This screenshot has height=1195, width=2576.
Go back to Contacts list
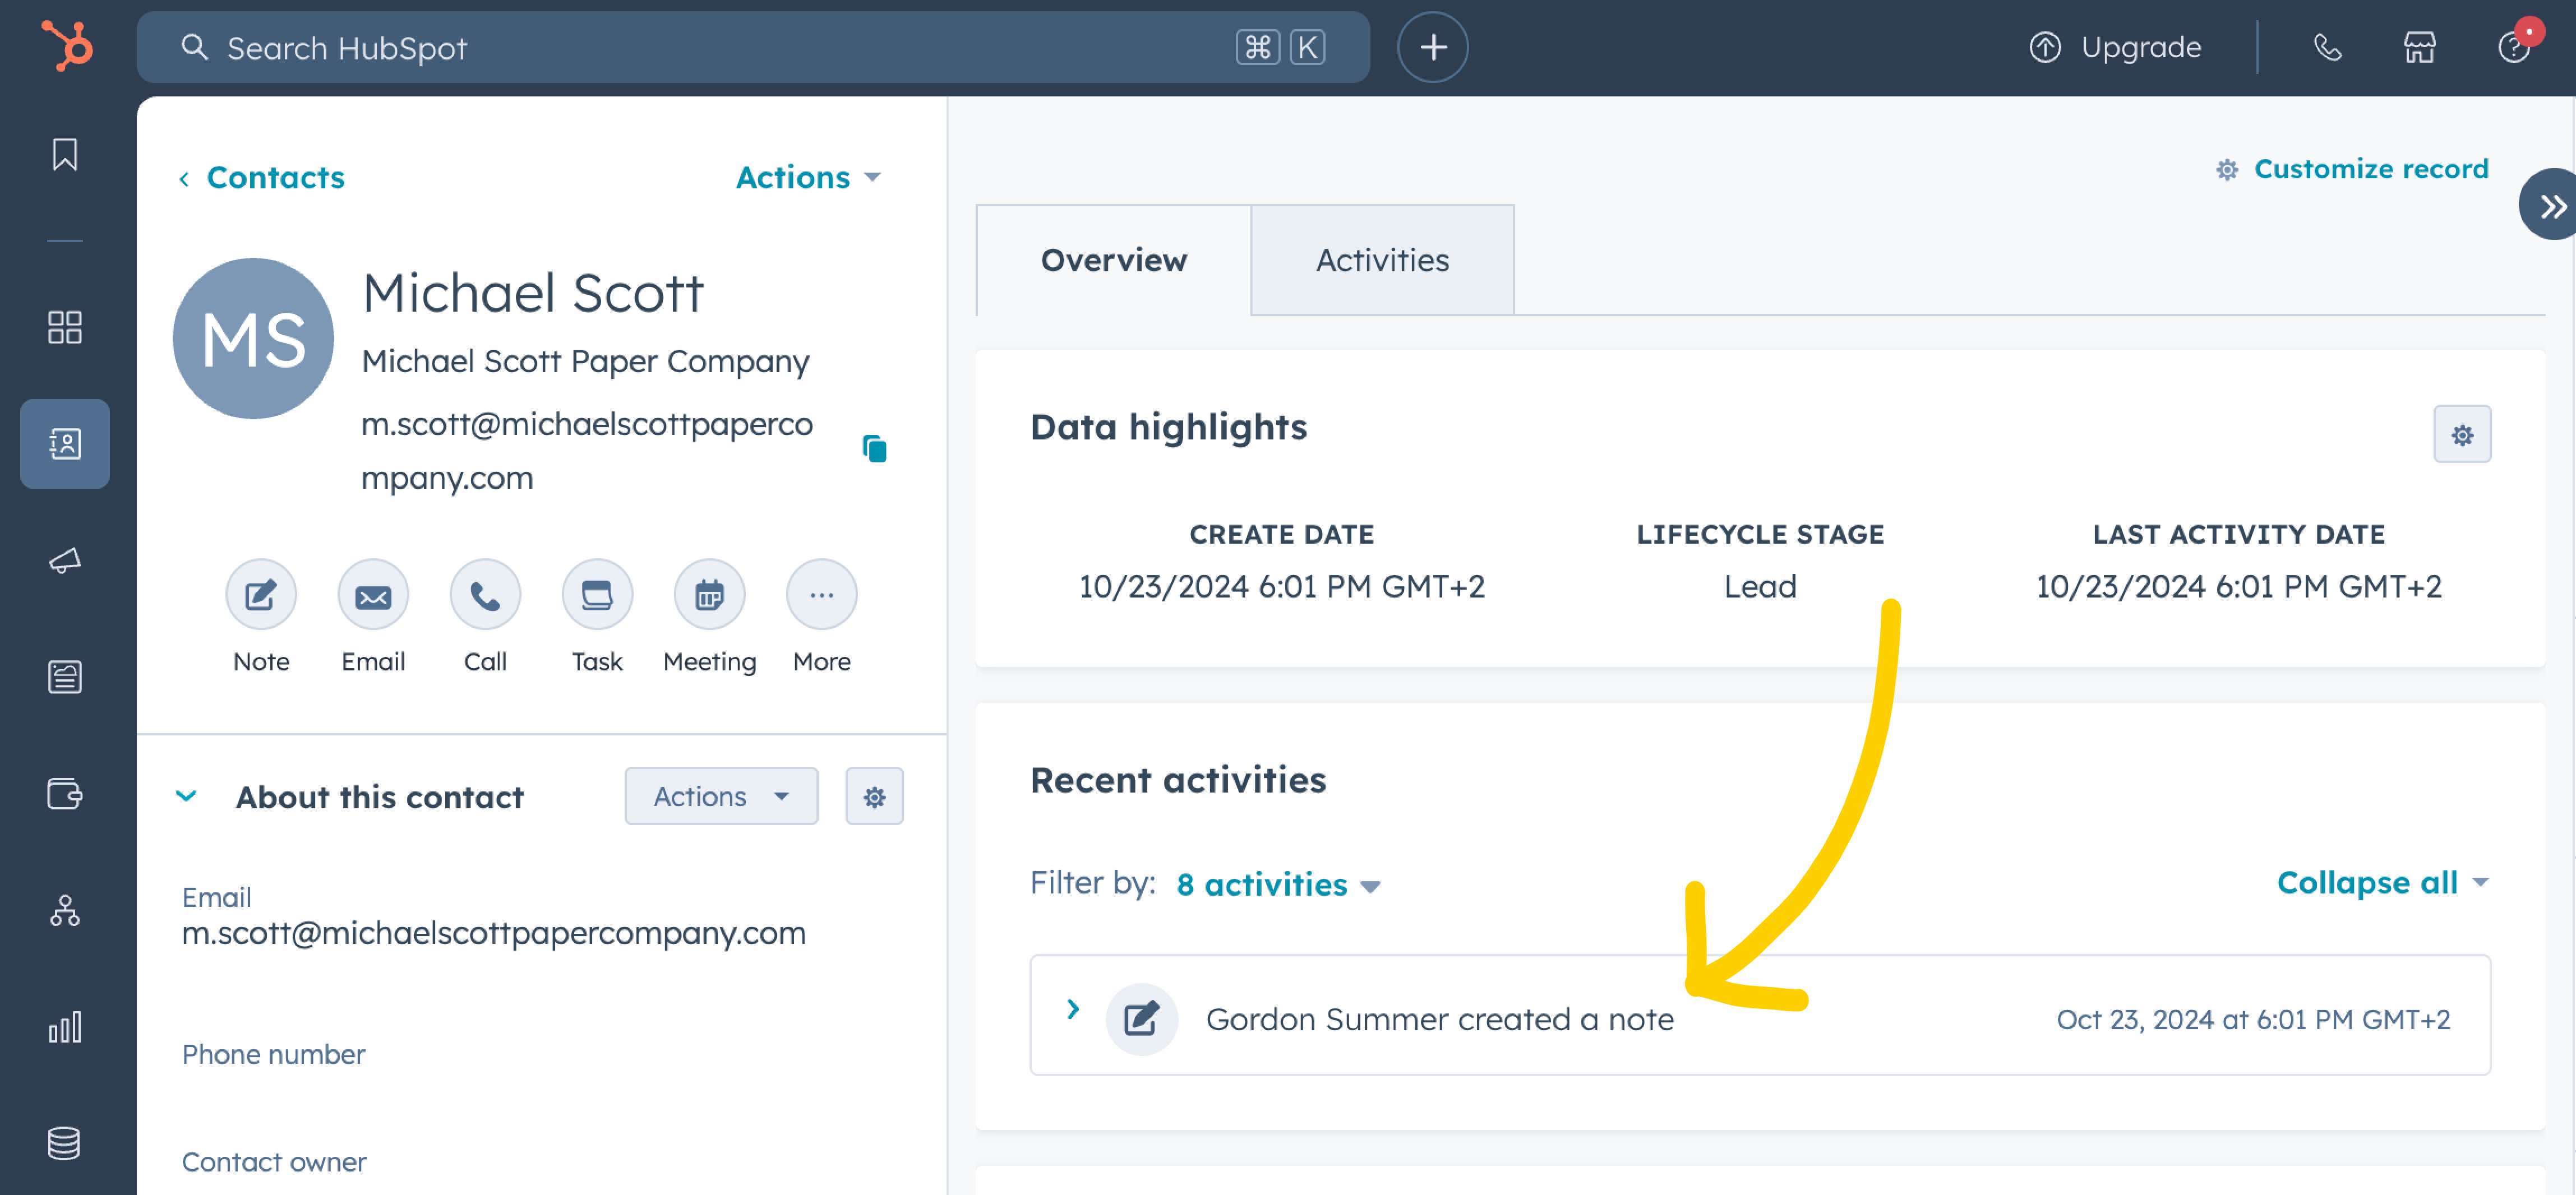[261, 177]
